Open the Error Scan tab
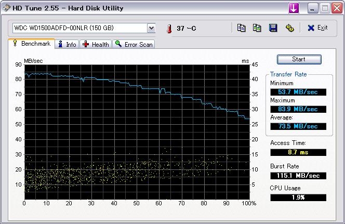Screen dimensions: 345x224 134,45
